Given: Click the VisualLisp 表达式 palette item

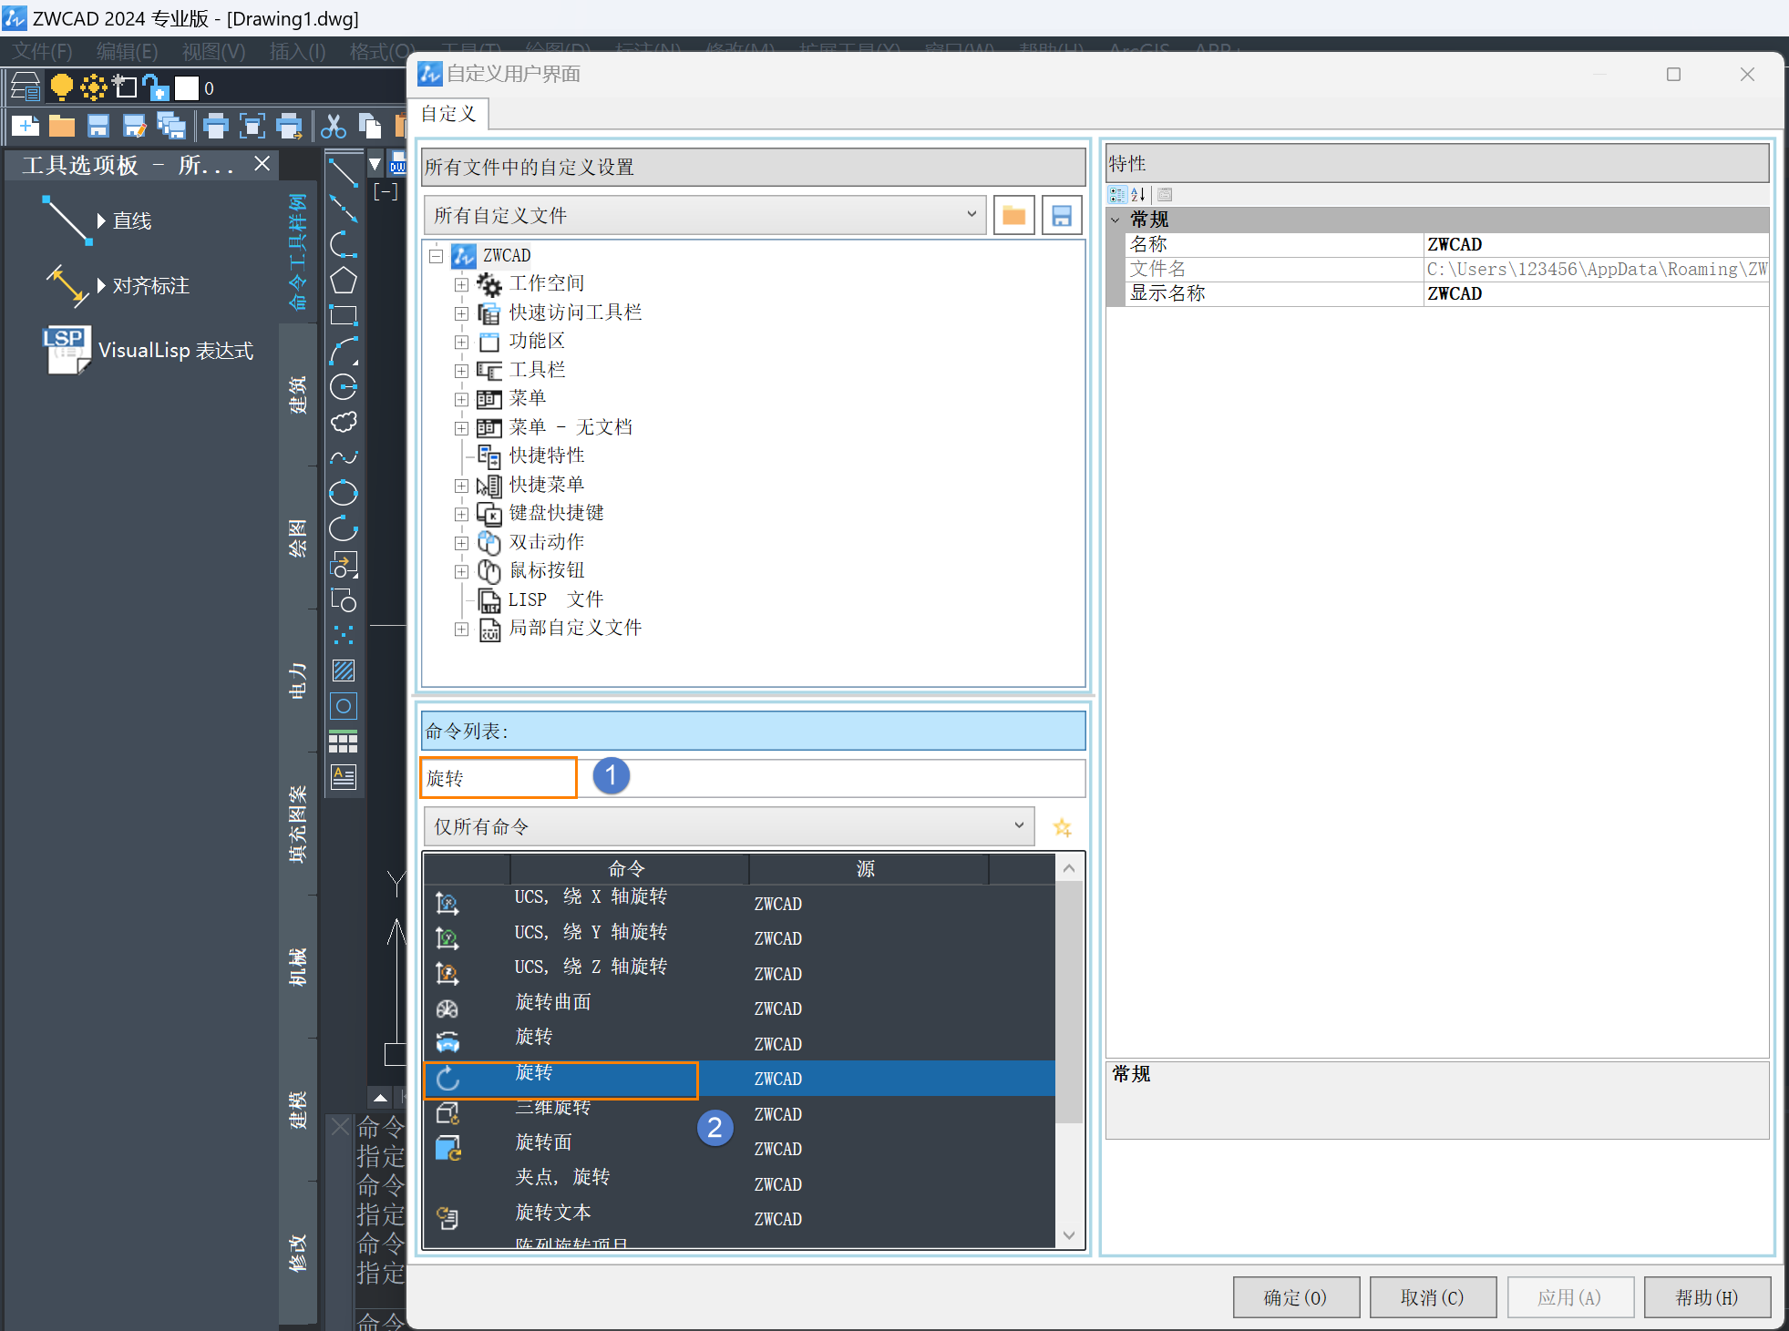Looking at the screenshot, I should click(x=149, y=350).
